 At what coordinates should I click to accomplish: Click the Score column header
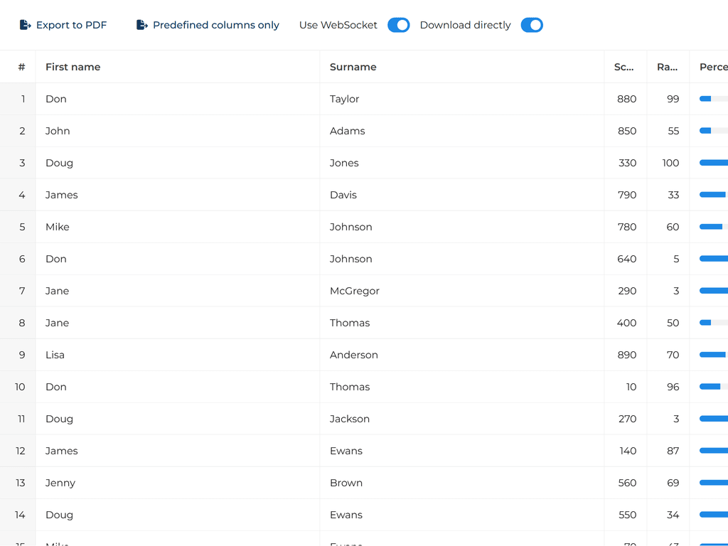click(624, 66)
